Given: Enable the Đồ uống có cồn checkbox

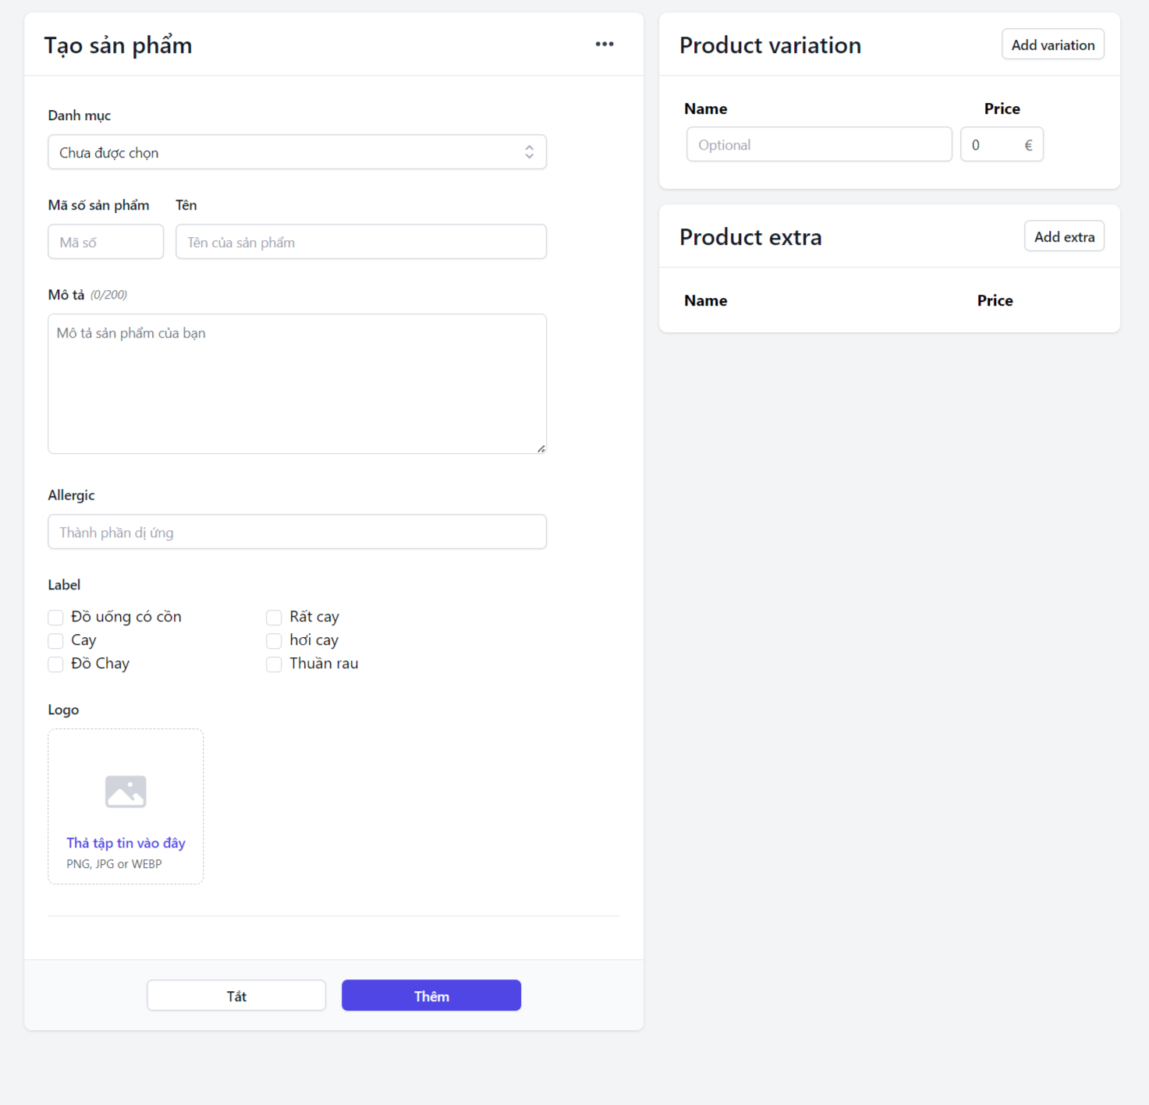Looking at the screenshot, I should point(55,618).
